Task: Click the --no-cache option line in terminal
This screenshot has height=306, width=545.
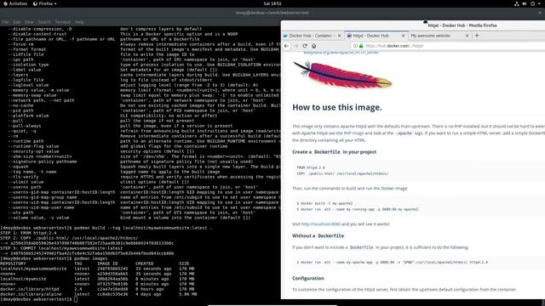Action: [144, 105]
